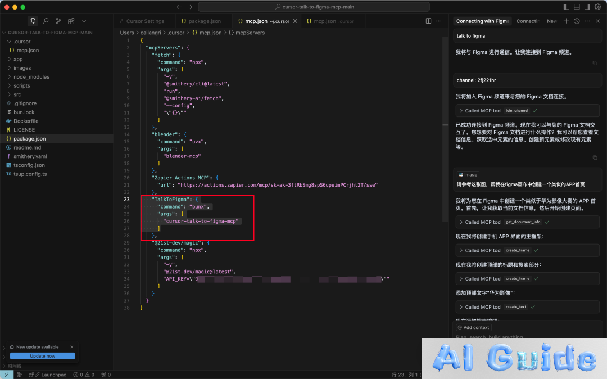The height and width of the screenshot is (379, 607).
Task: Open the New chat tab
Action: point(552,21)
